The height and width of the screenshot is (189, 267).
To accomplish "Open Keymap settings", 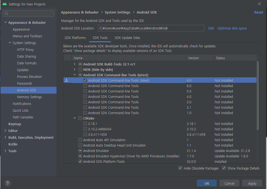I will [x=15, y=124].
